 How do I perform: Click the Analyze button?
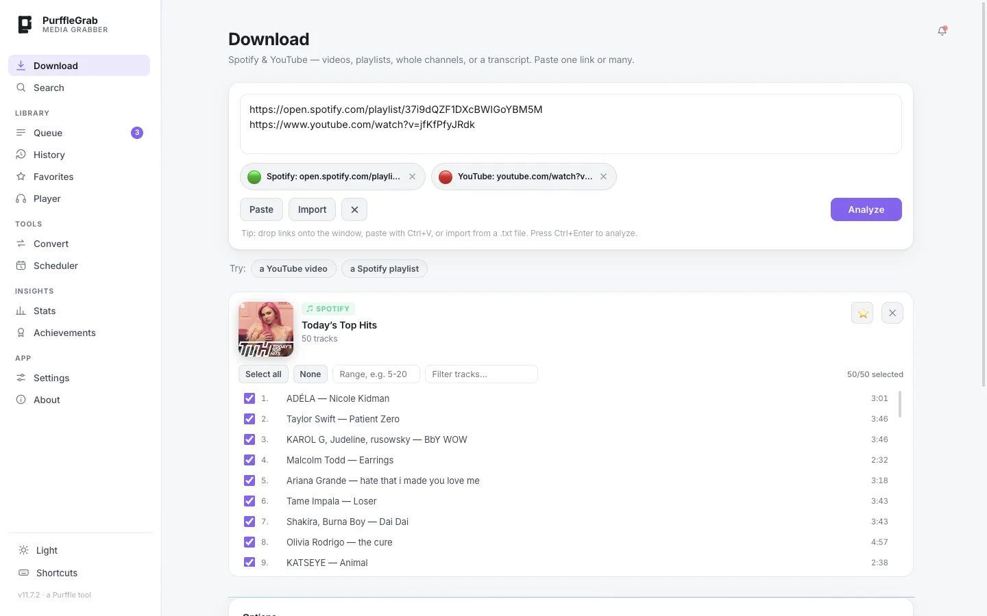tap(866, 209)
